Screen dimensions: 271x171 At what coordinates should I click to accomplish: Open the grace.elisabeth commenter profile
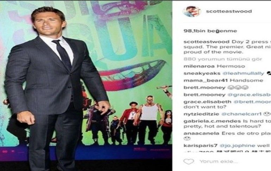[207, 102]
